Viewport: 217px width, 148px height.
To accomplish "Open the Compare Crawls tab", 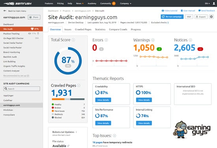I will click(x=118, y=29).
